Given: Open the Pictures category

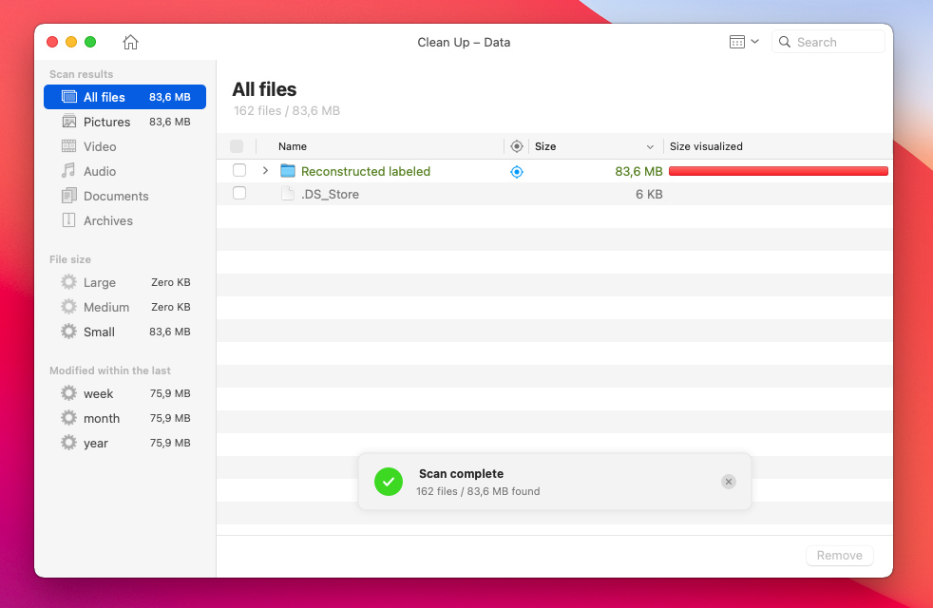Looking at the screenshot, I should coord(125,122).
